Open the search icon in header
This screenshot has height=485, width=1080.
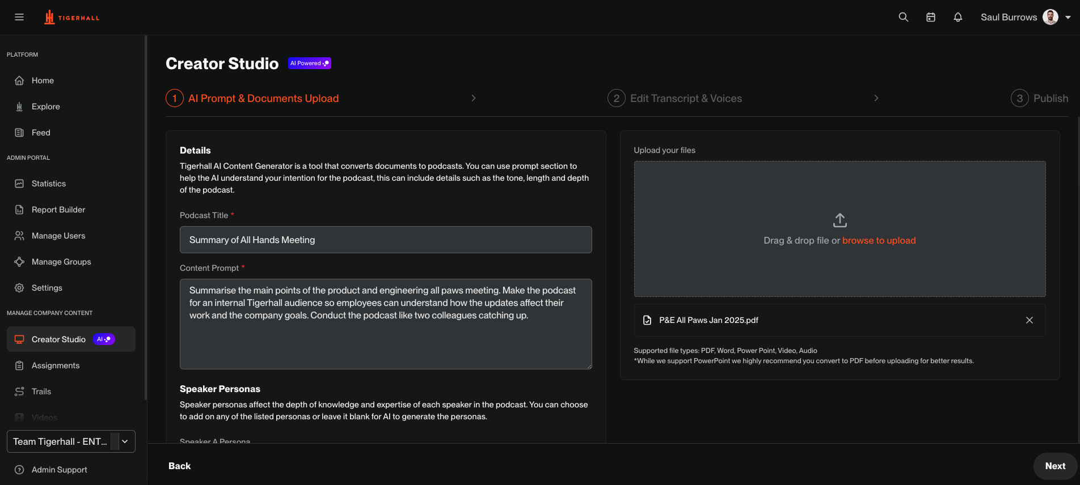[x=904, y=17]
